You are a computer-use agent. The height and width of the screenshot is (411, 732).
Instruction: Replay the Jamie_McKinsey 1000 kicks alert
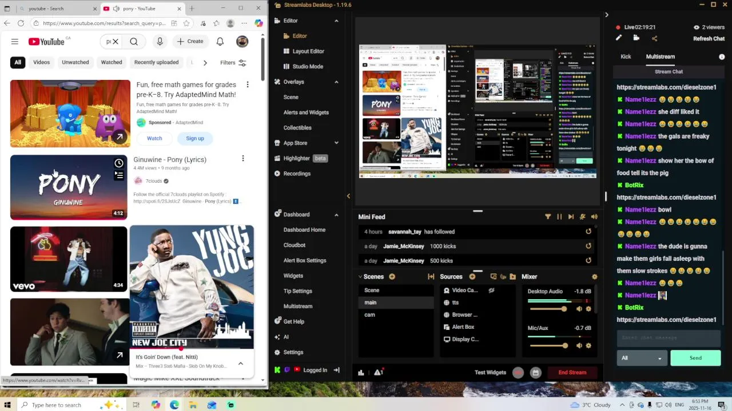(588, 246)
